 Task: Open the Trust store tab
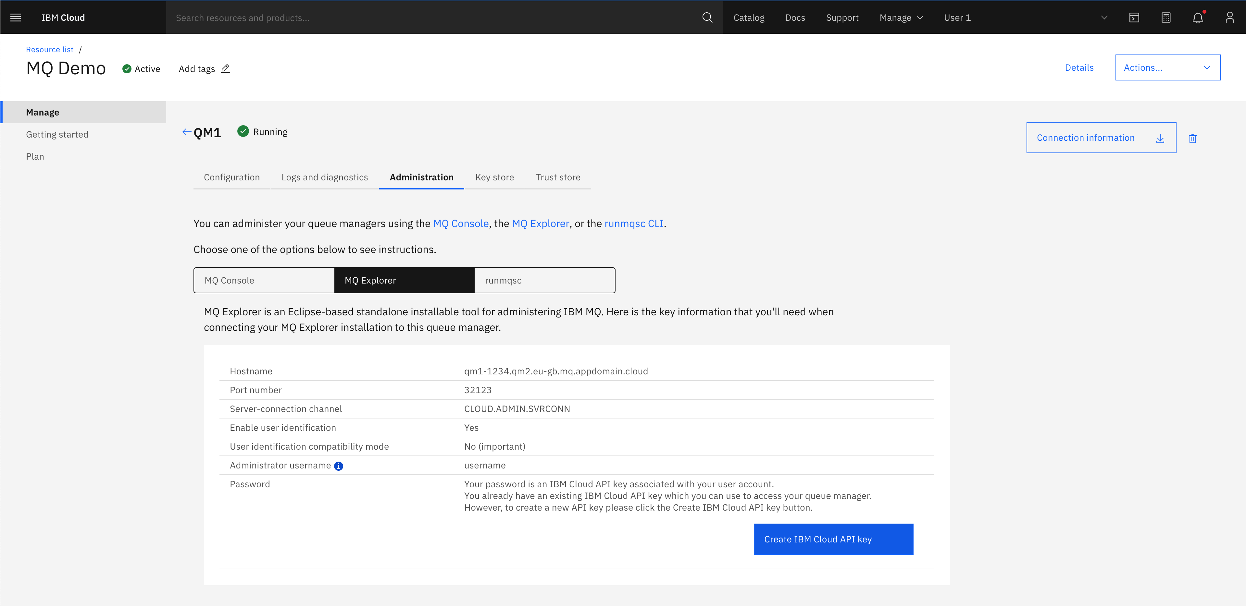(x=558, y=177)
